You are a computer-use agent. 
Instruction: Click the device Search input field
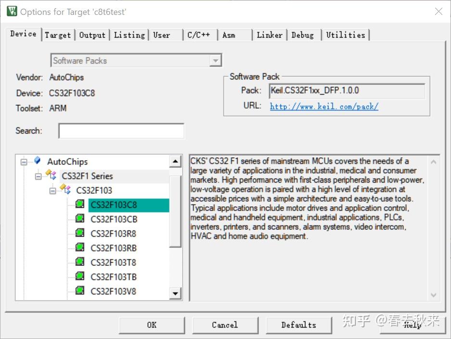tap(121, 131)
